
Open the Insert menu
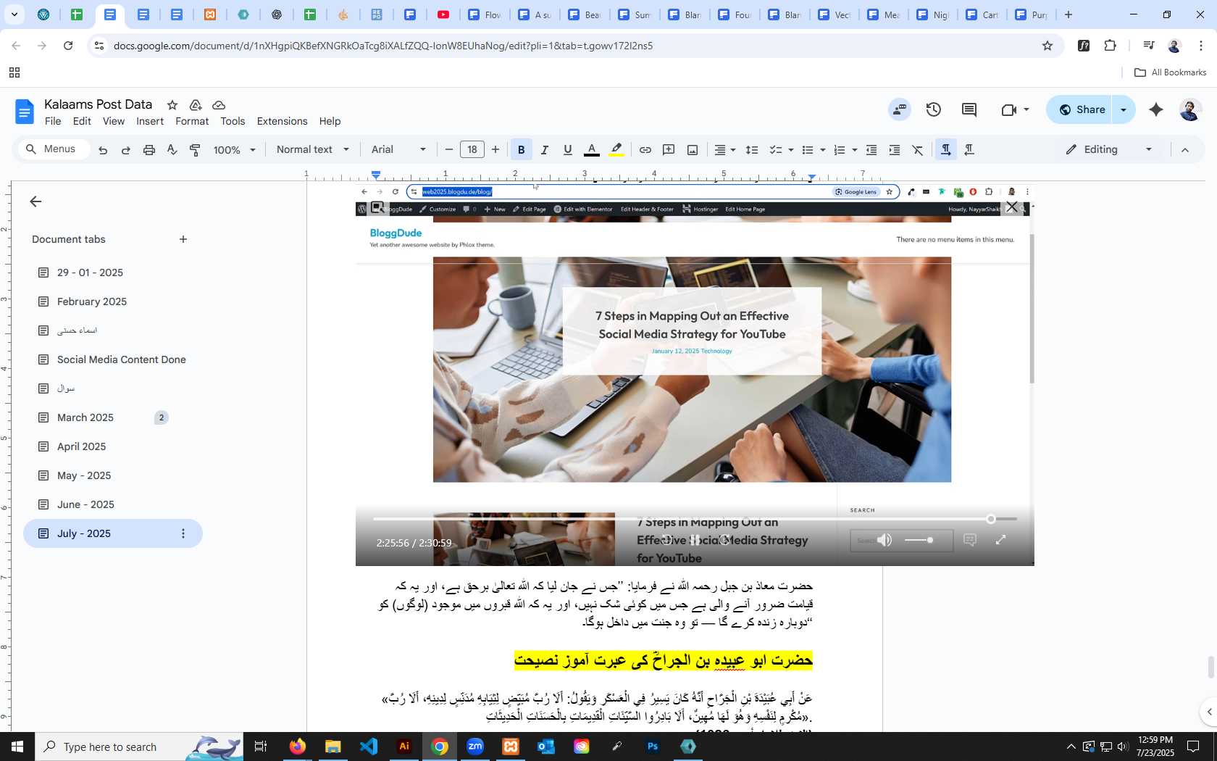(150, 122)
